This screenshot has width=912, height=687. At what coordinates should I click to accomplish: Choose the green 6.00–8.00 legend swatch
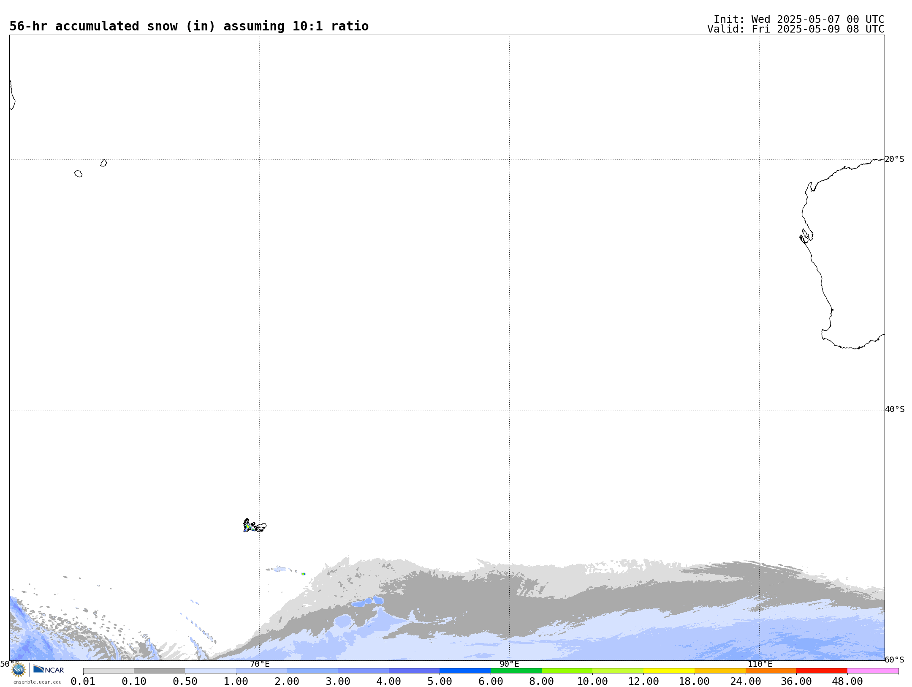tap(516, 671)
